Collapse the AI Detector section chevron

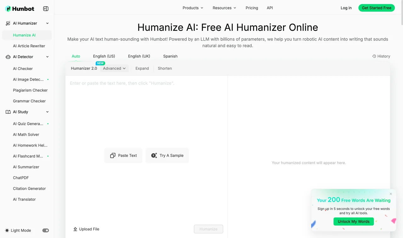pos(48,57)
